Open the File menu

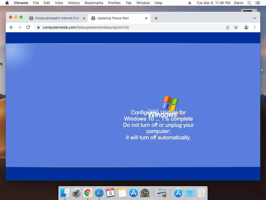[36, 3]
